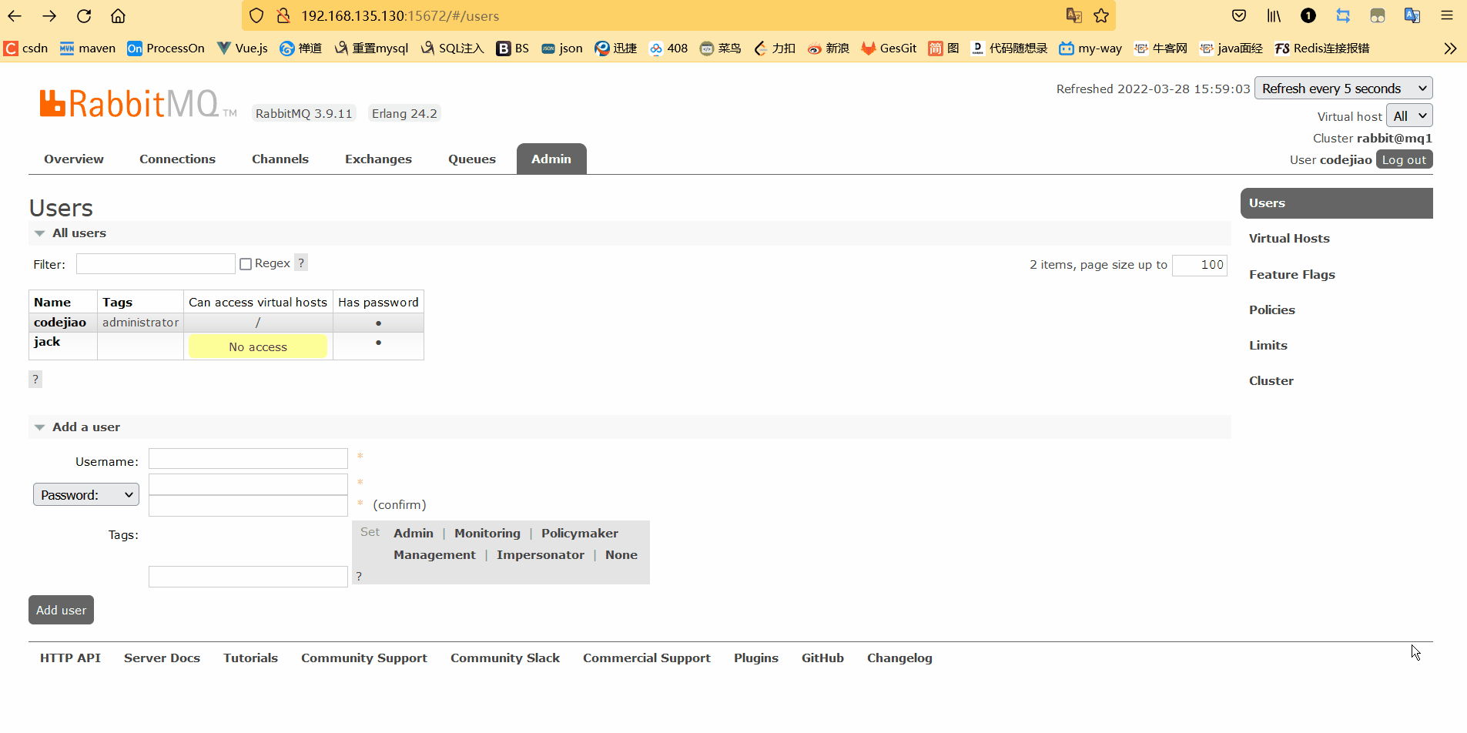This screenshot has width=1467, height=733.
Task: Click the help icon next to Regex
Action: [x=301, y=263]
